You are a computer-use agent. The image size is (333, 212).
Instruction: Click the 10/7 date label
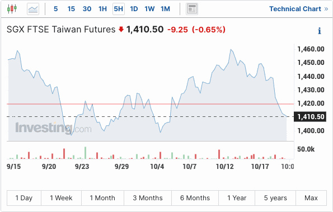point(190,166)
